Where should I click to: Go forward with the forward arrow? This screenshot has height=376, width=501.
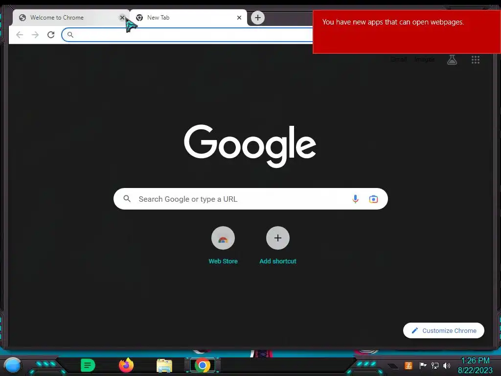click(x=35, y=35)
